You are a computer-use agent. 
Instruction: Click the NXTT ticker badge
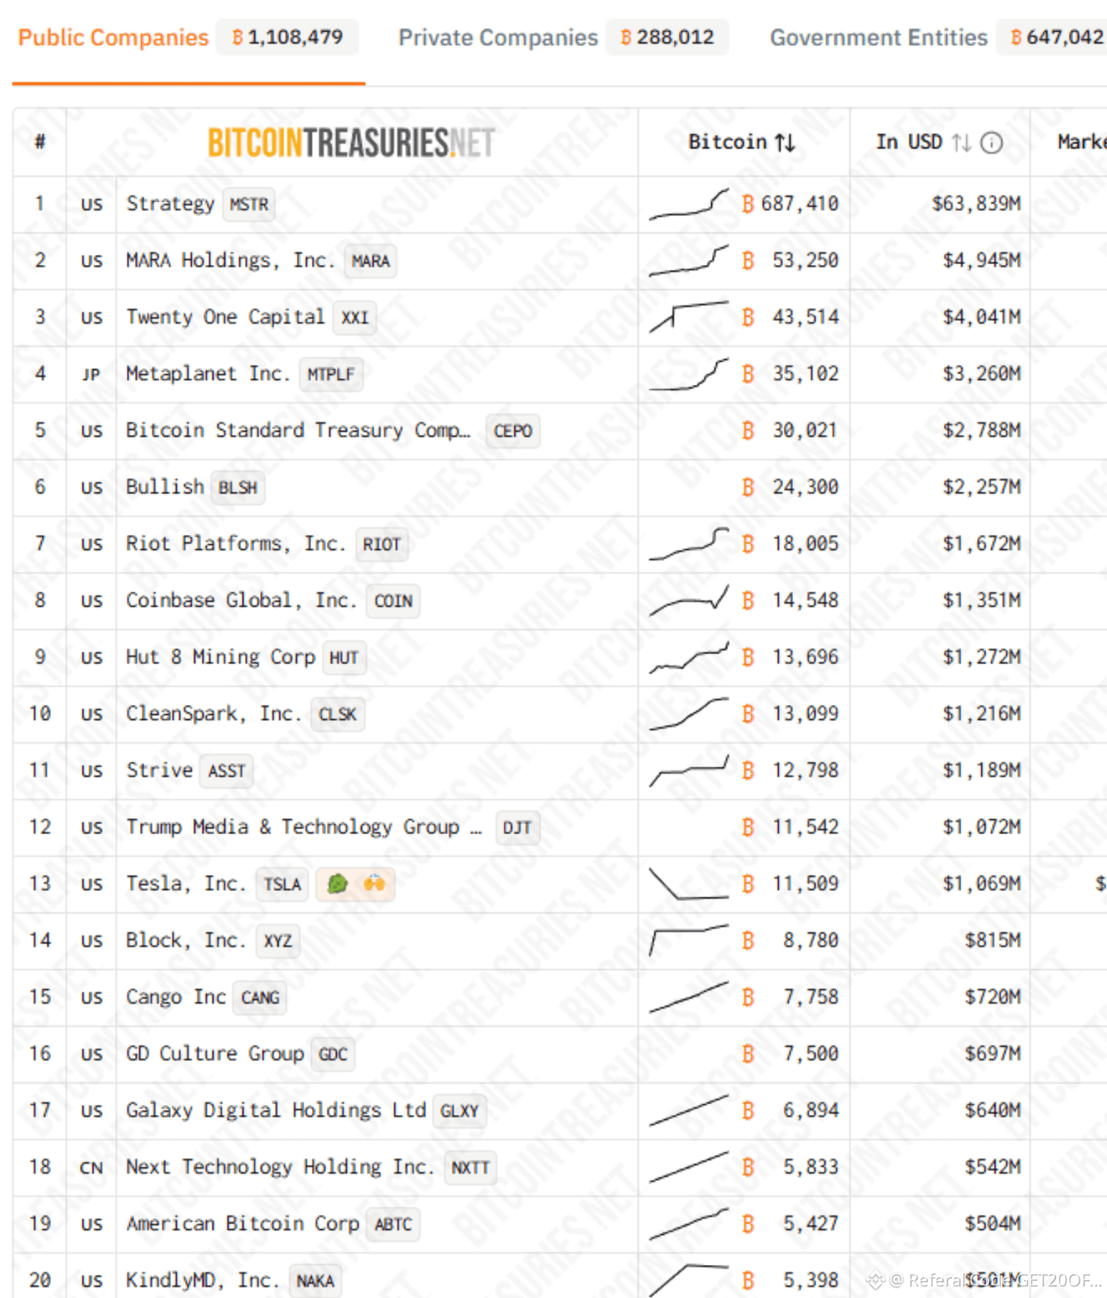tap(471, 1168)
